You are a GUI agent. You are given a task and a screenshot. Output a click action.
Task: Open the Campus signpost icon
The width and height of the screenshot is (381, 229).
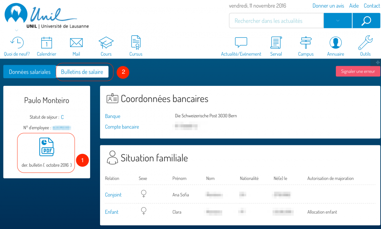(x=306, y=43)
